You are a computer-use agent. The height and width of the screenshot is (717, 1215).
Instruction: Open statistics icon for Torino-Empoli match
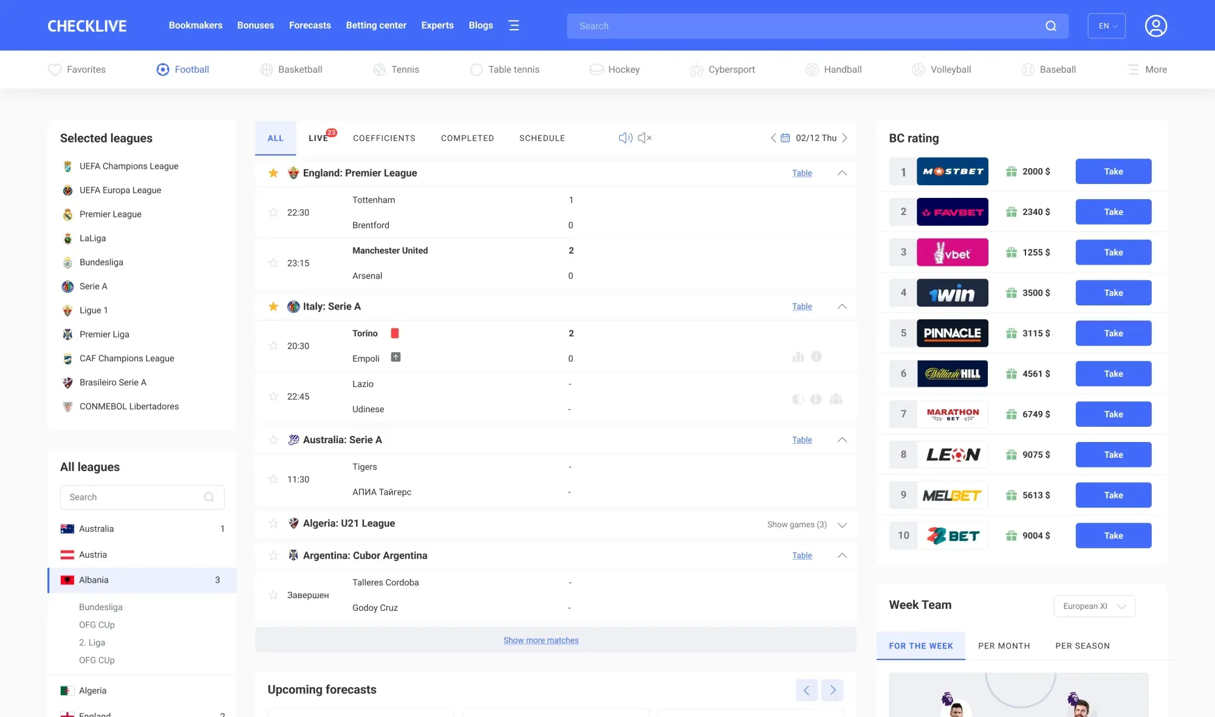click(798, 357)
